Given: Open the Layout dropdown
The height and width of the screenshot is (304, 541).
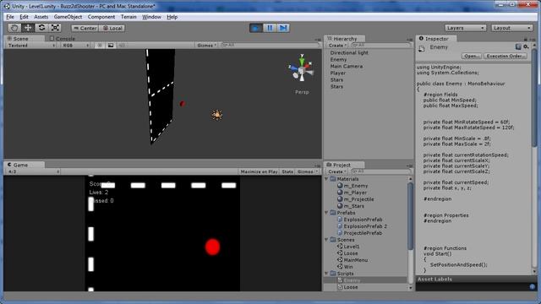Looking at the screenshot, I should (x=511, y=28).
